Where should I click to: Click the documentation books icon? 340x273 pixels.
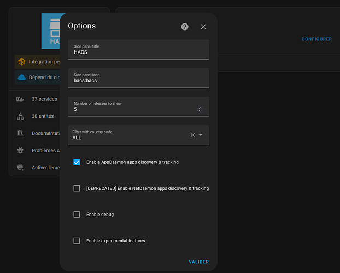pyautogui.click(x=20, y=133)
